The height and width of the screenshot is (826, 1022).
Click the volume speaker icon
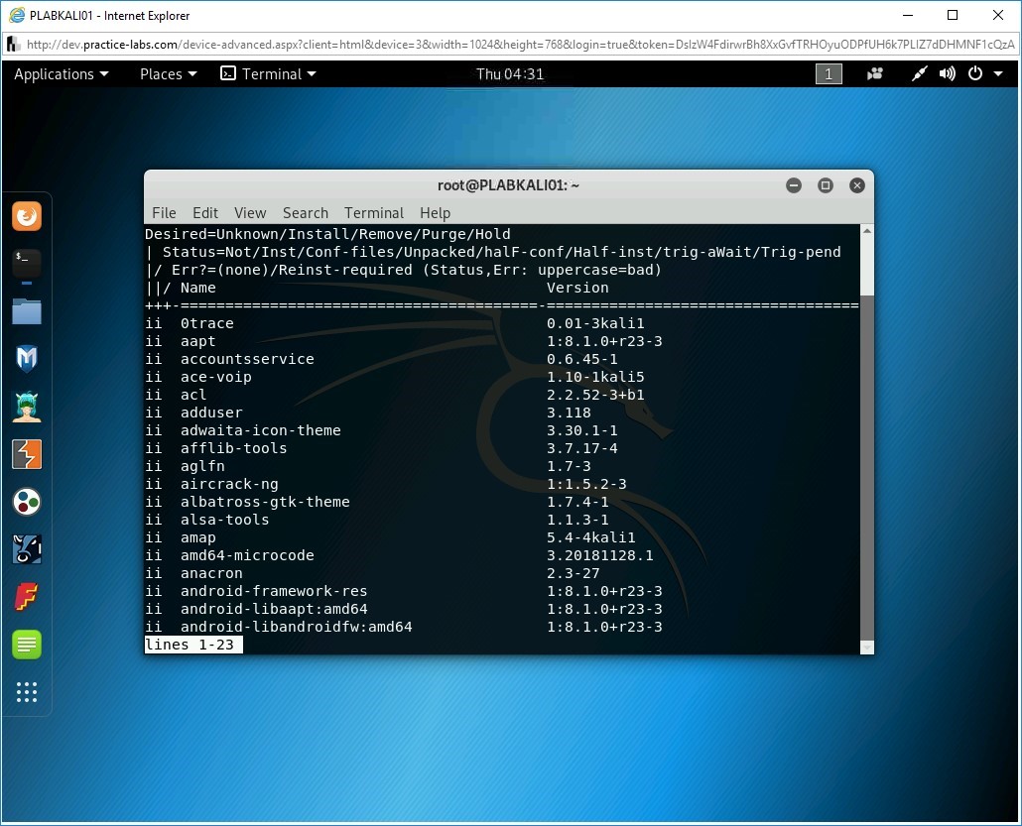pos(948,74)
